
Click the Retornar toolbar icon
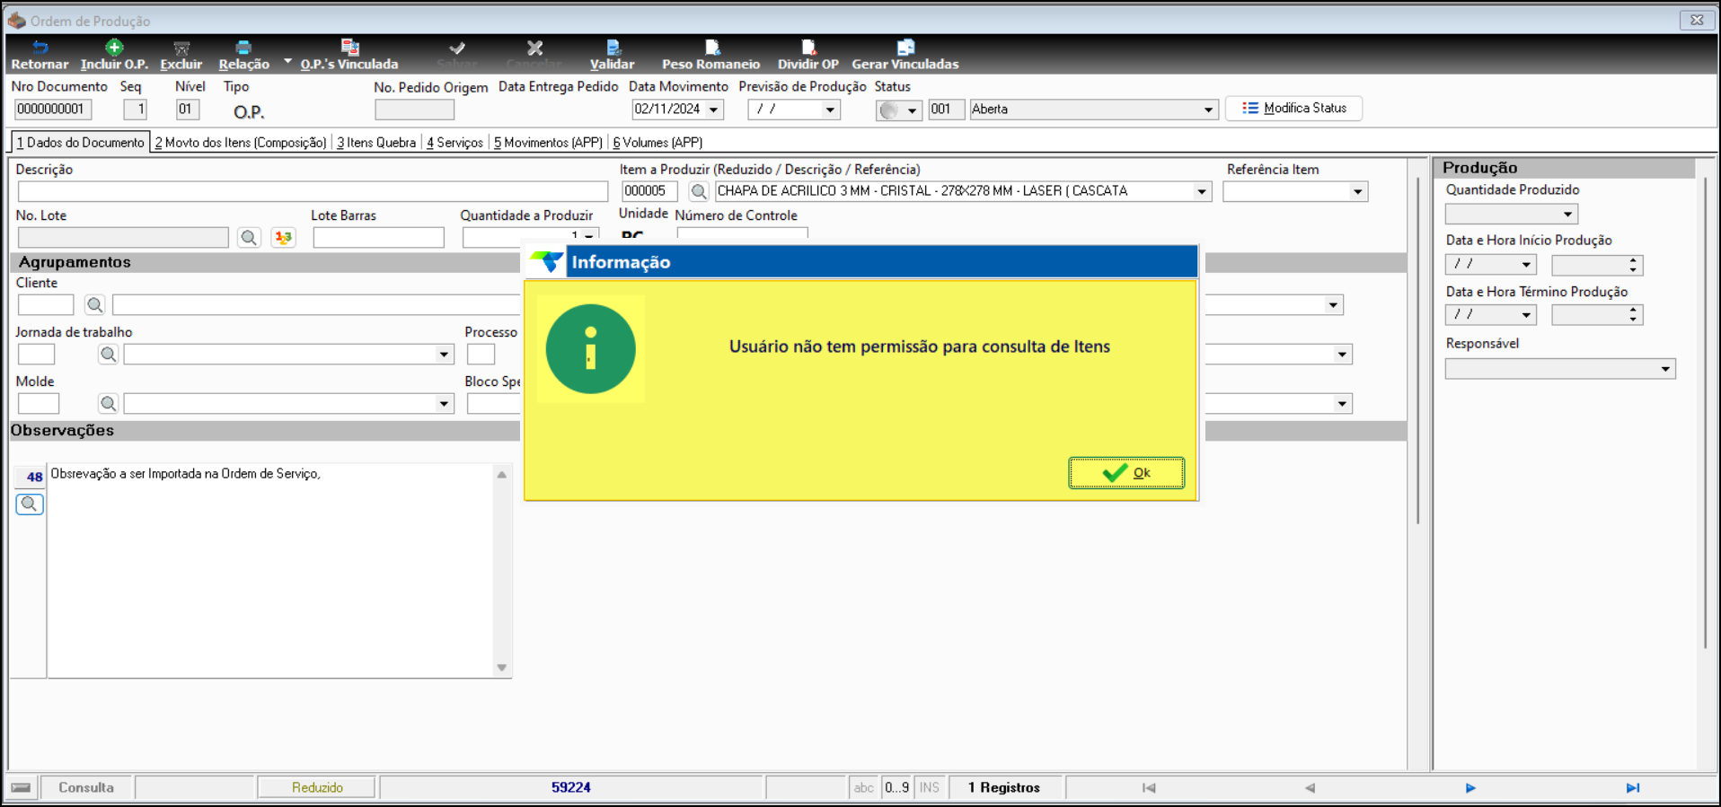click(x=40, y=48)
